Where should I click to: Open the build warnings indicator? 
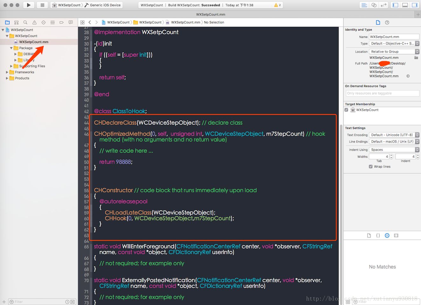pos(278,5)
